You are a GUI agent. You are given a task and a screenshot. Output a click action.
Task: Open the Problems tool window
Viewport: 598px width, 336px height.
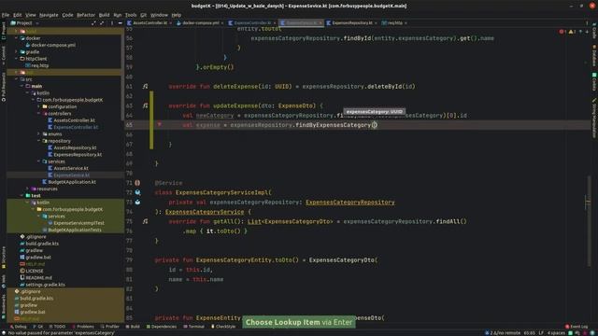click(x=83, y=327)
